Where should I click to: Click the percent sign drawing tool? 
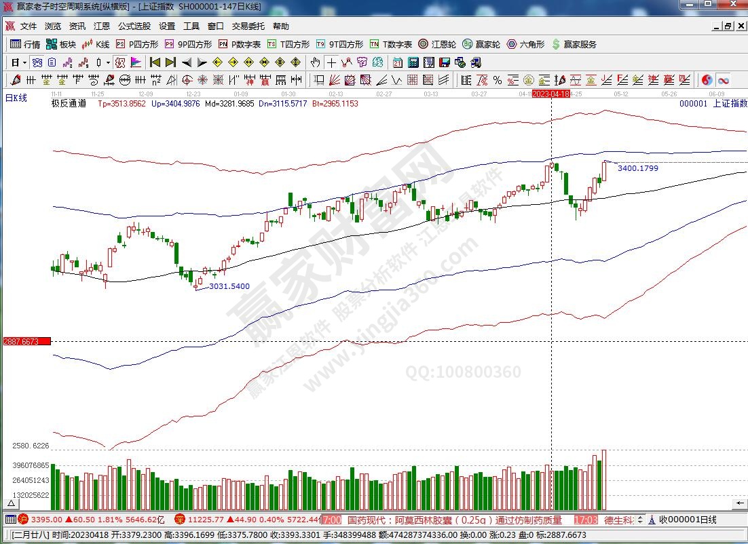pos(498,80)
